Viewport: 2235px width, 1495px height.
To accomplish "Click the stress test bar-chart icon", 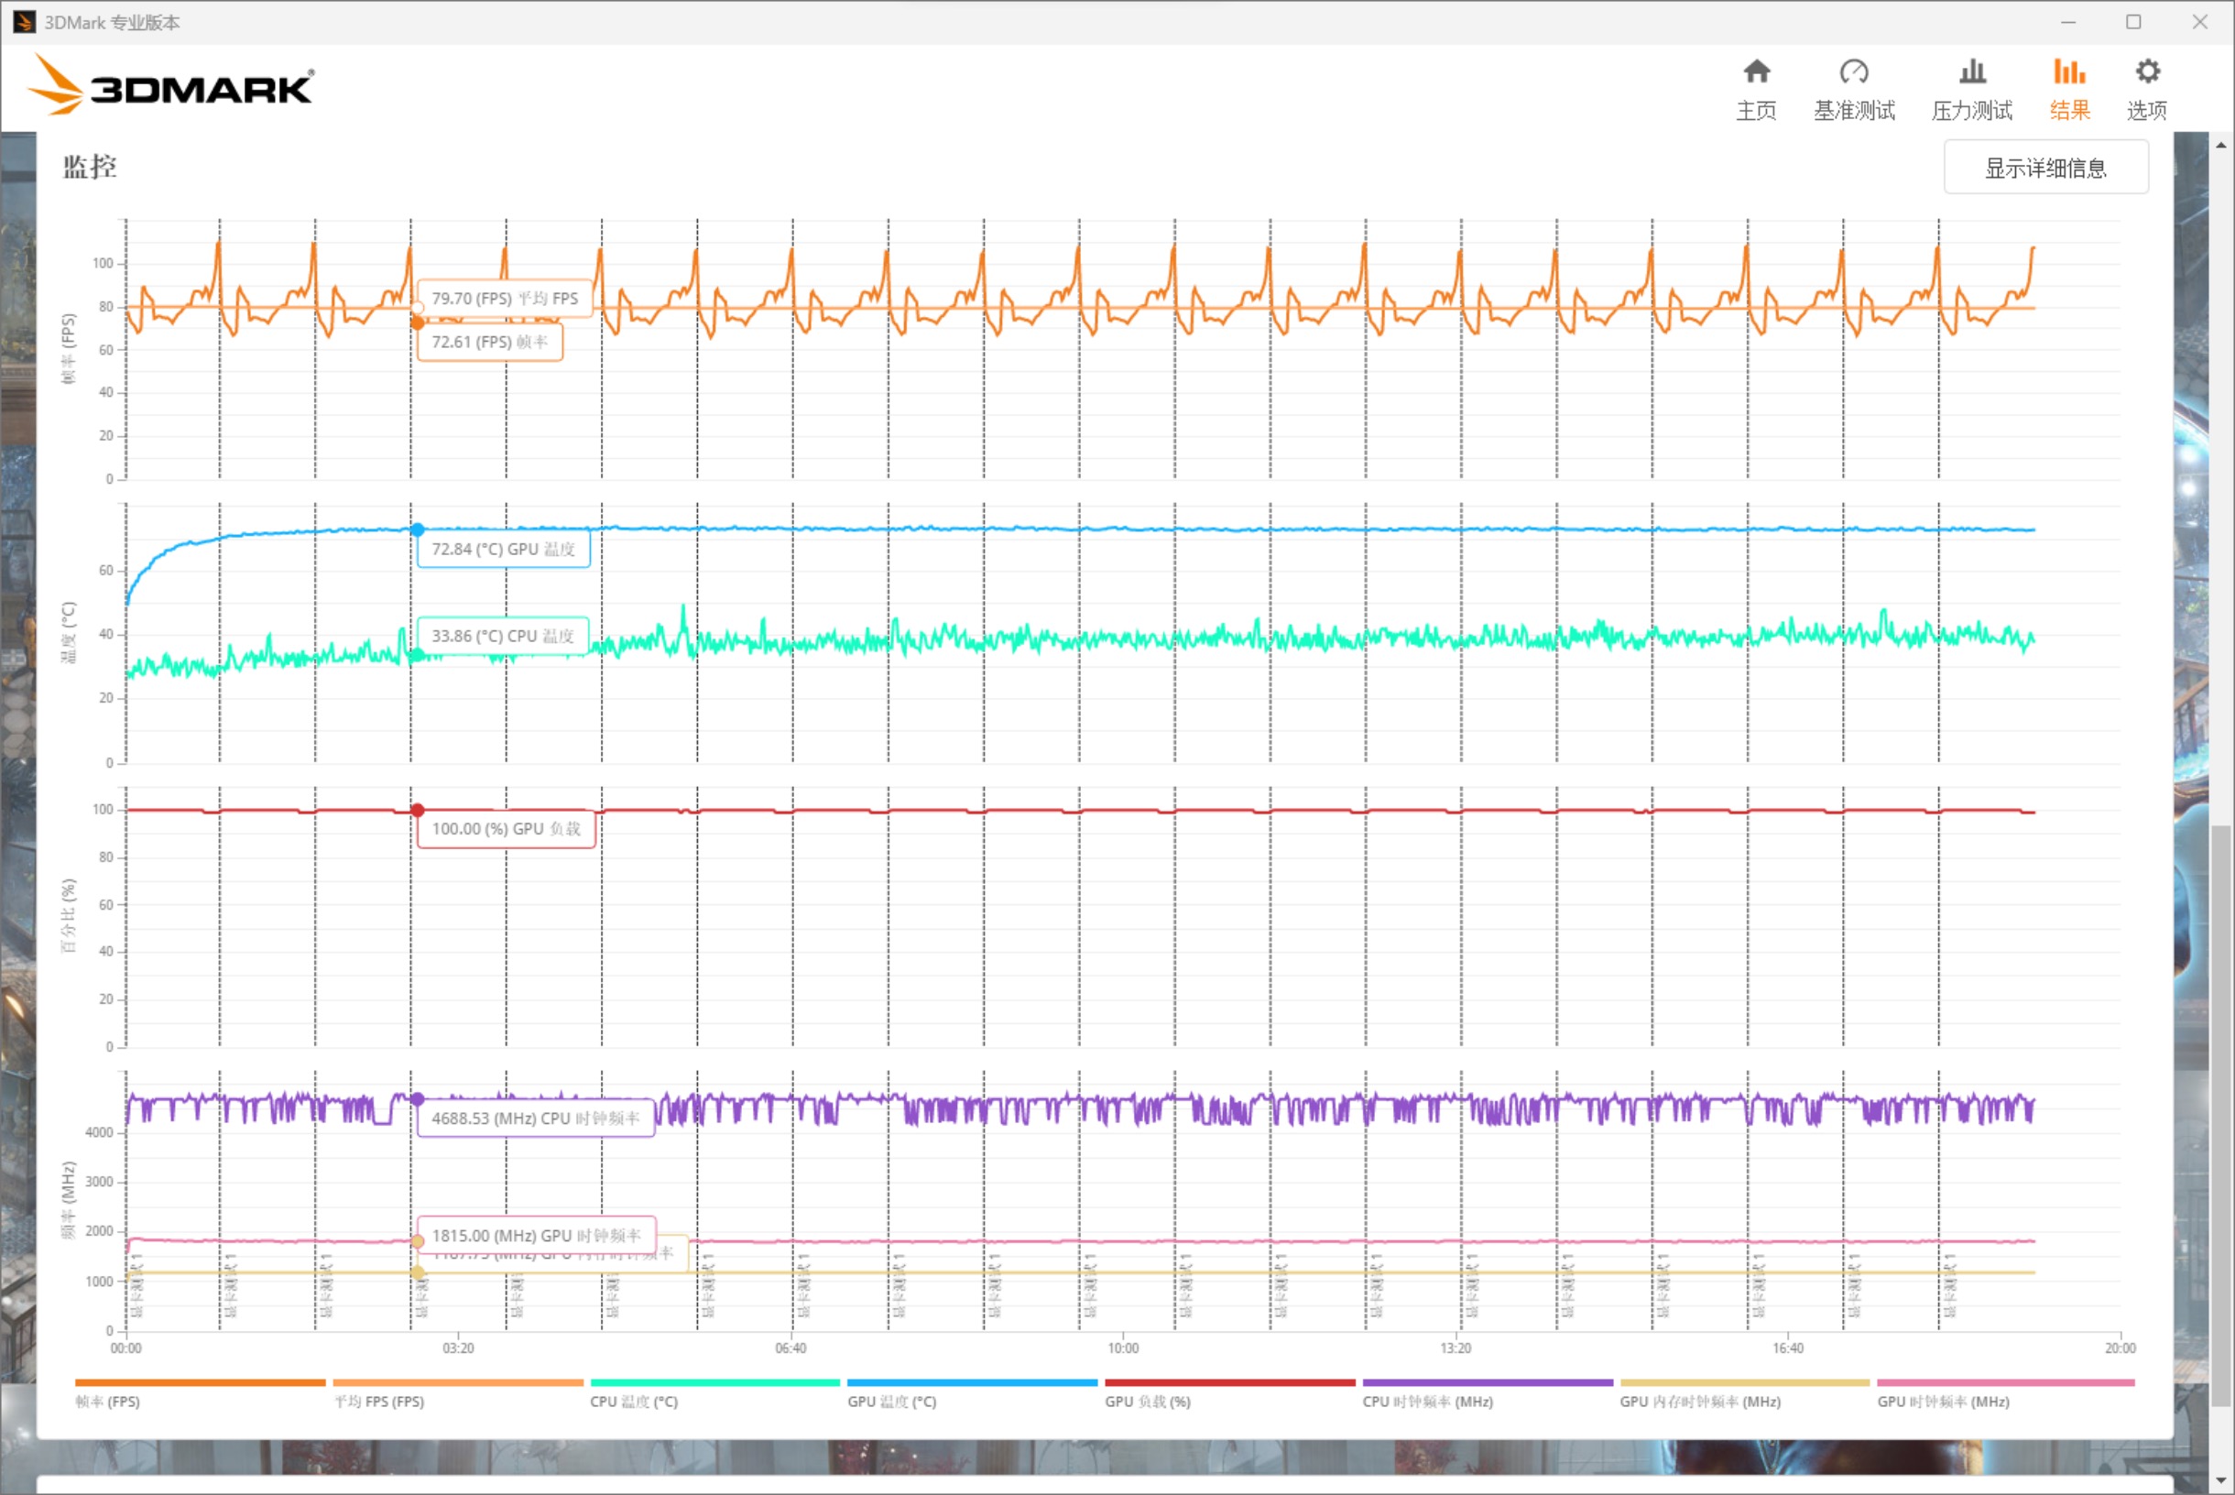I will (x=1971, y=71).
